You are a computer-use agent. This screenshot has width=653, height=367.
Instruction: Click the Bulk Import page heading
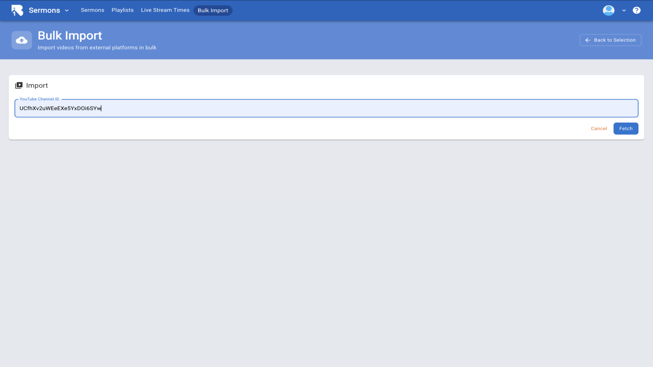pyautogui.click(x=70, y=35)
